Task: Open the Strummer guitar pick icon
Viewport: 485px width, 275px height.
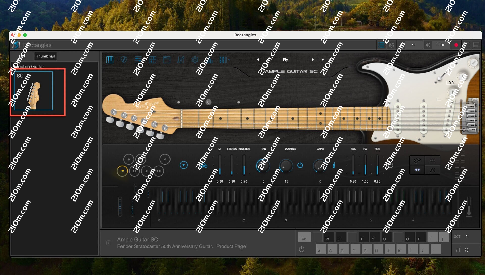Action: tap(124, 60)
